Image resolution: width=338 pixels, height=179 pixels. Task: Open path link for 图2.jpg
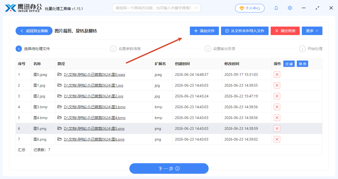[93, 96]
